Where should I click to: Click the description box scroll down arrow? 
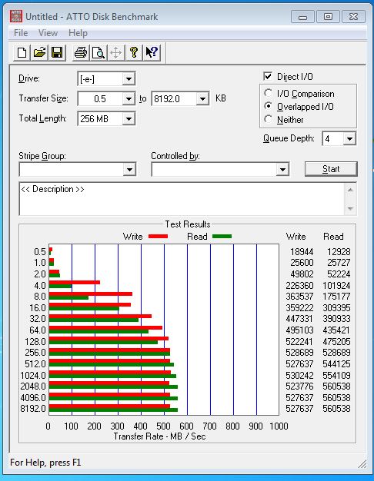[350, 209]
